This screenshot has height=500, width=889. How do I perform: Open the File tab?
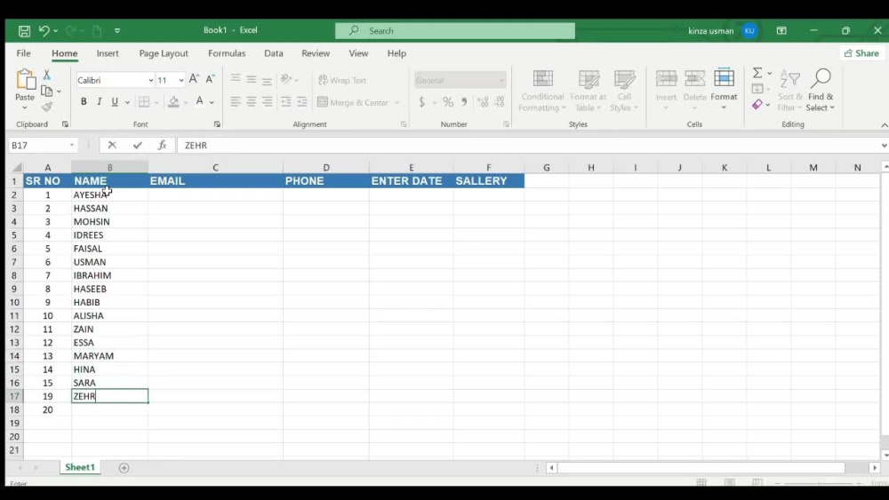coord(23,53)
